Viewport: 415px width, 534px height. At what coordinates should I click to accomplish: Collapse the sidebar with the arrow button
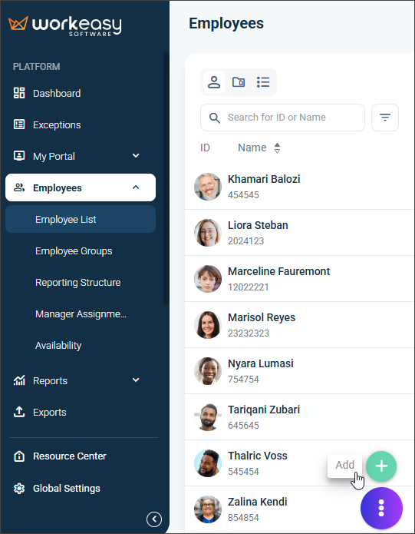[x=154, y=519]
